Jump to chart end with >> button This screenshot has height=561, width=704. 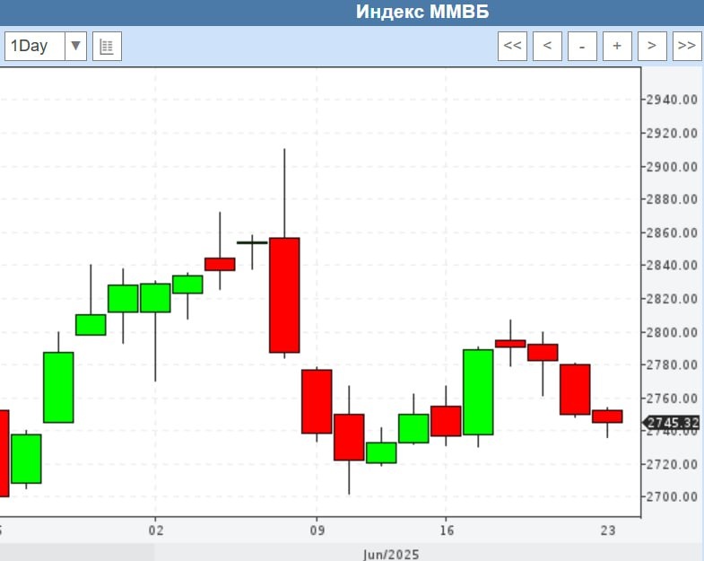(687, 46)
